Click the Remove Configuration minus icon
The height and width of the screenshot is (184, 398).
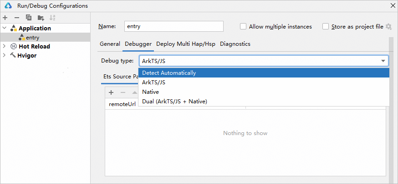(x=17, y=18)
